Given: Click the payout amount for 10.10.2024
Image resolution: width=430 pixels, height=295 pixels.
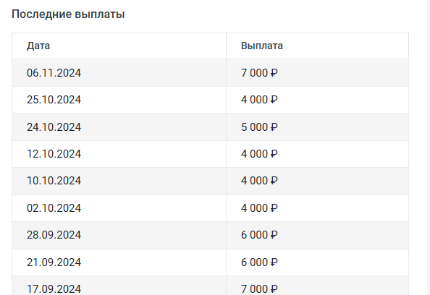Looking at the screenshot, I should [x=259, y=181].
